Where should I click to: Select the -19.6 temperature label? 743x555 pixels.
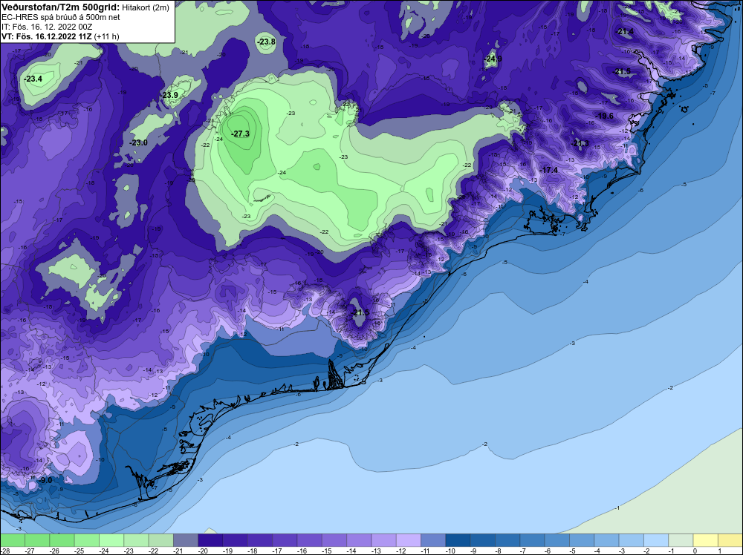pyautogui.click(x=605, y=116)
